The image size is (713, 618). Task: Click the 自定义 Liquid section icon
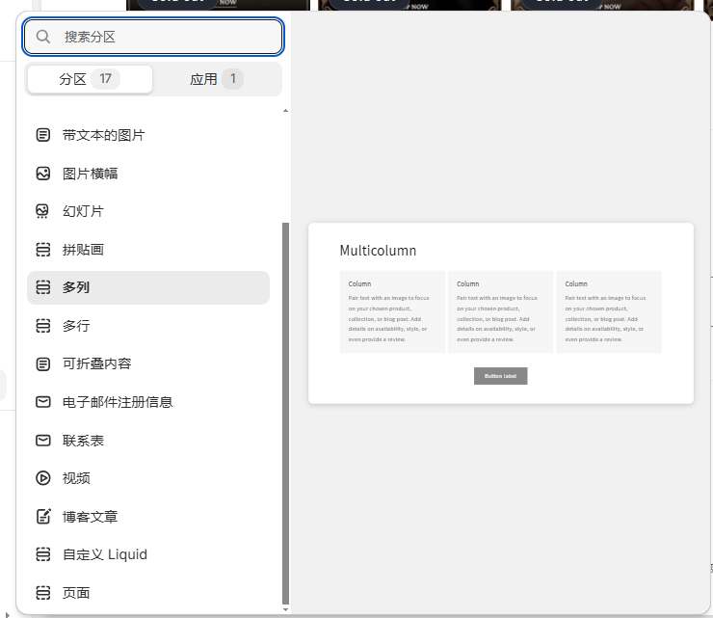42,554
